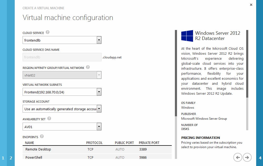
Task: Click the help icon next to Cloud Service
Action: coord(48,32)
